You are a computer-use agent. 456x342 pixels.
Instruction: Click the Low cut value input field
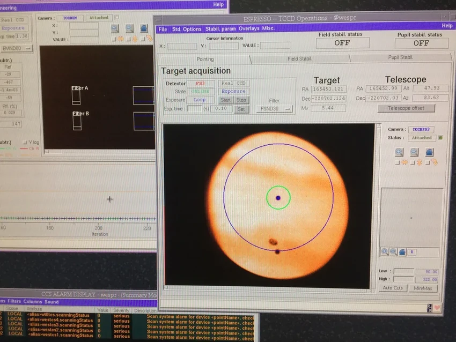click(404, 272)
